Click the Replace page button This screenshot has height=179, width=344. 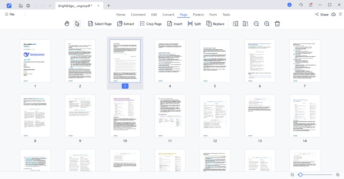point(215,24)
